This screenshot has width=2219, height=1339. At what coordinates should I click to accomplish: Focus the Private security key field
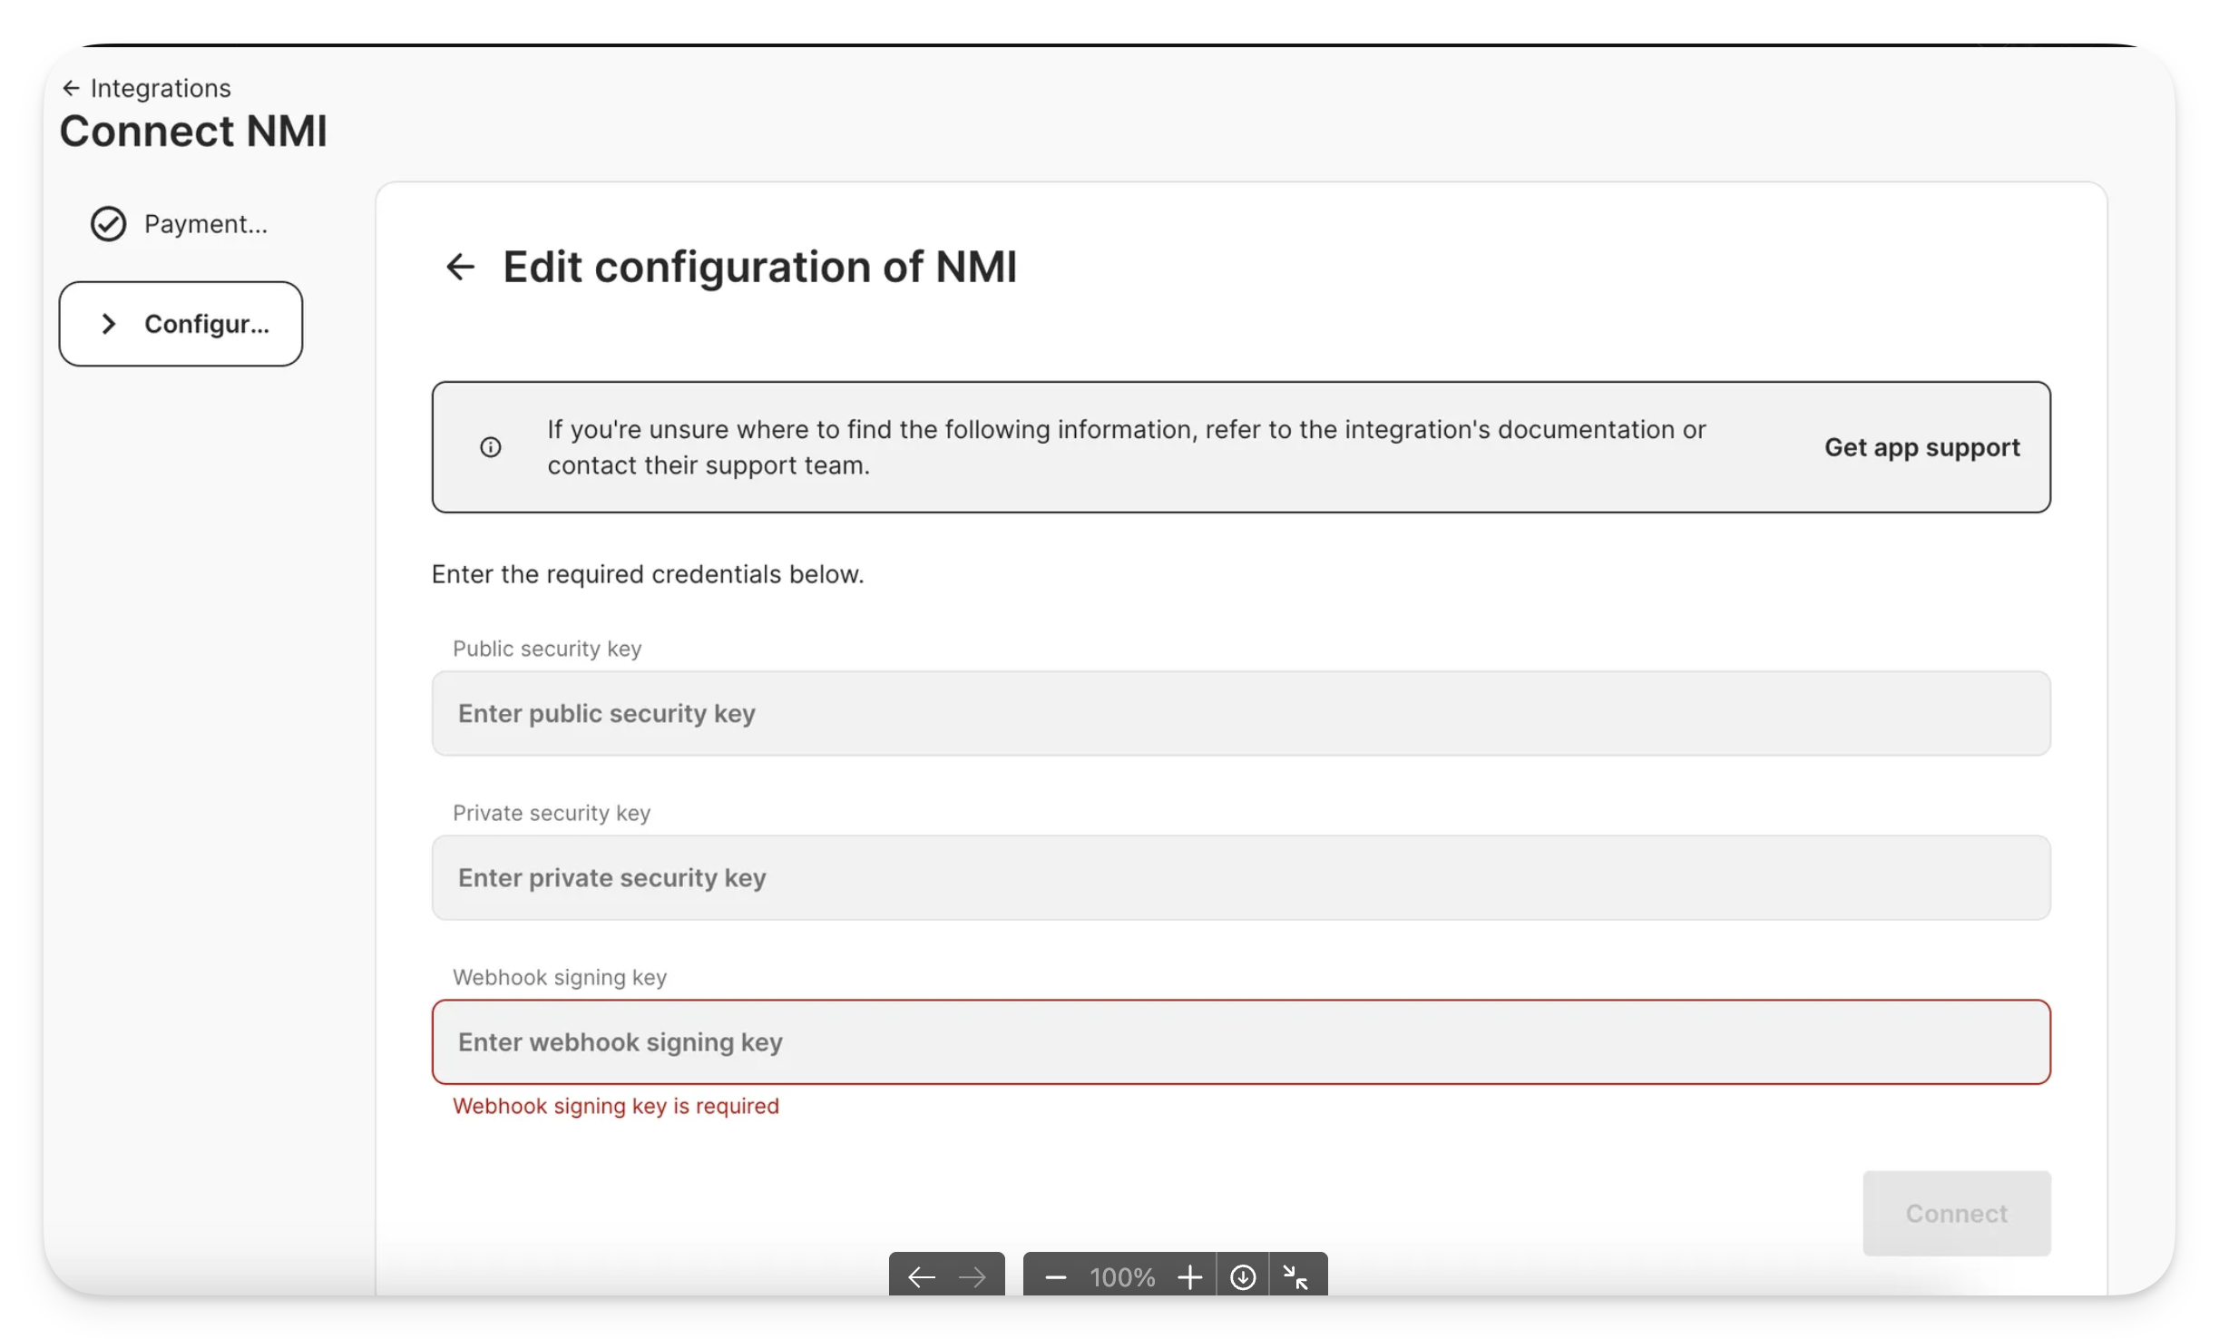coord(1241,877)
